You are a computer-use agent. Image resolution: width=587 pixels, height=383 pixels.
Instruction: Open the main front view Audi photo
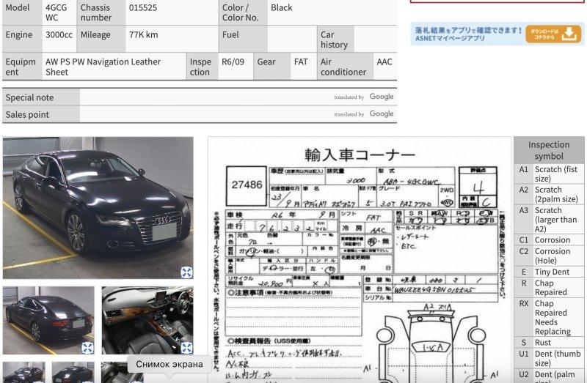click(x=98, y=205)
